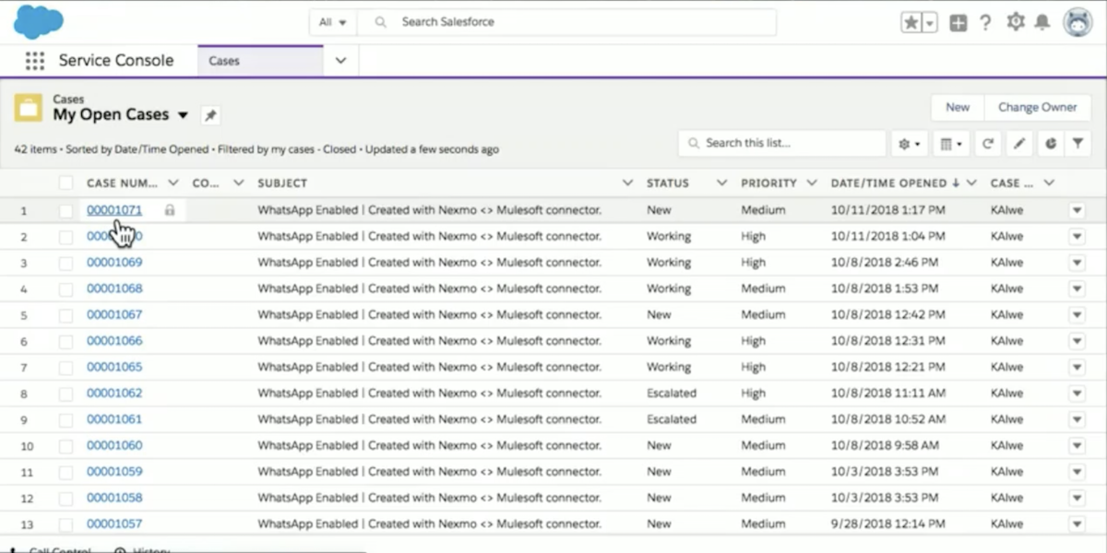Viewport: 1107px width, 553px height.
Task: Open the Favorites star icon
Action: [x=911, y=23]
